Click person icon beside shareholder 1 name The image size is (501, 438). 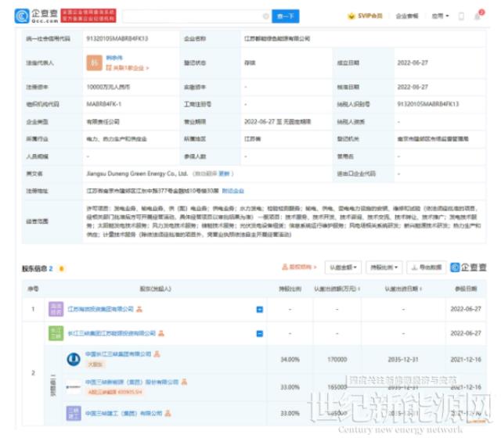139,309
